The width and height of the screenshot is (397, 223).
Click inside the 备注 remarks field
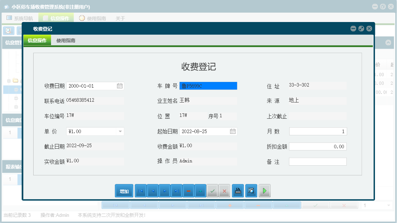[x=318, y=161]
